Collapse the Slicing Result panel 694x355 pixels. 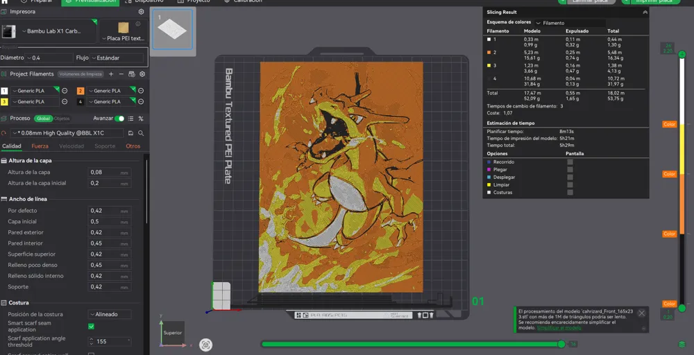645,12
